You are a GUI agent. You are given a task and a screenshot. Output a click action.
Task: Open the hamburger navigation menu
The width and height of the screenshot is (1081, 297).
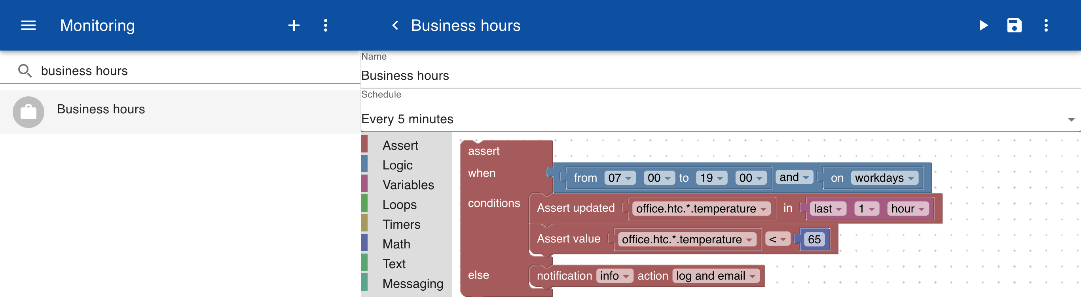(28, 26)
